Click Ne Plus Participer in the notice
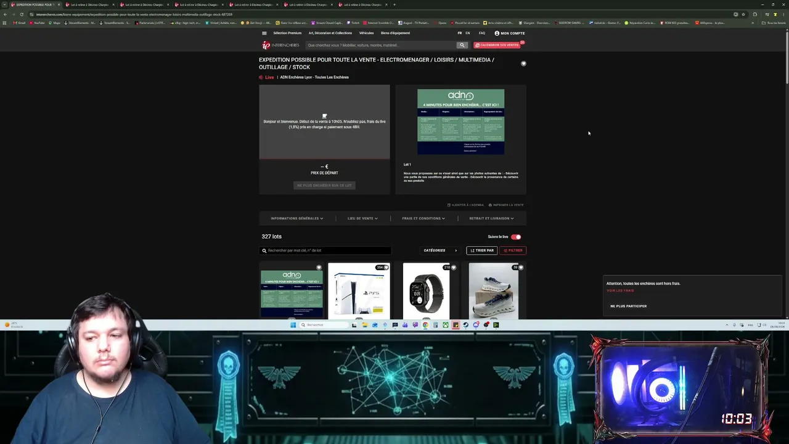The width and height of the screenshot is (789, 444). pos(628,306)
